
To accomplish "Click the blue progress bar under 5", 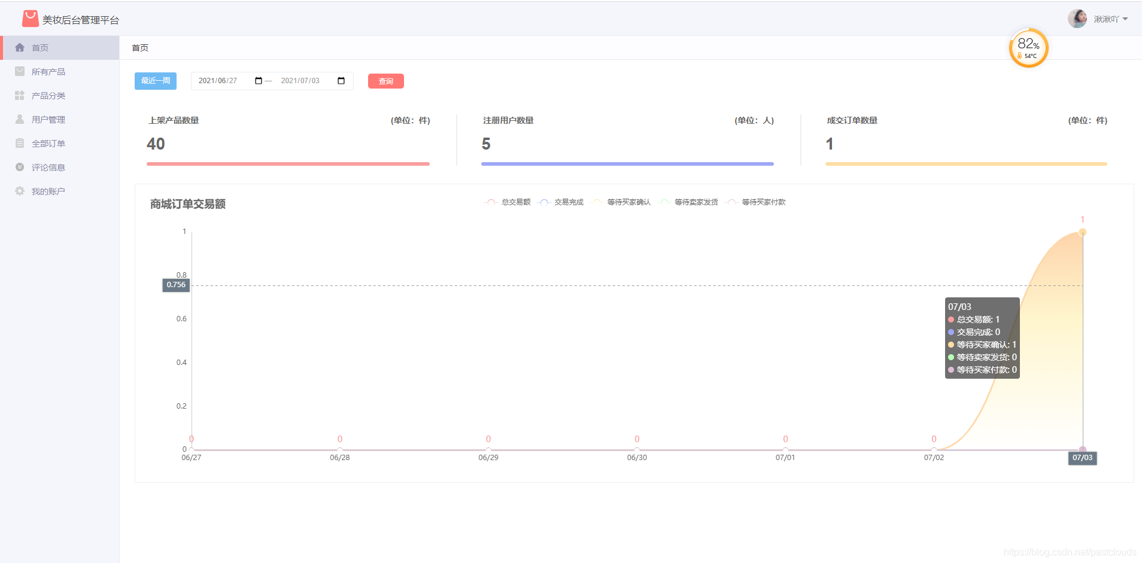I will click(627, 164).
